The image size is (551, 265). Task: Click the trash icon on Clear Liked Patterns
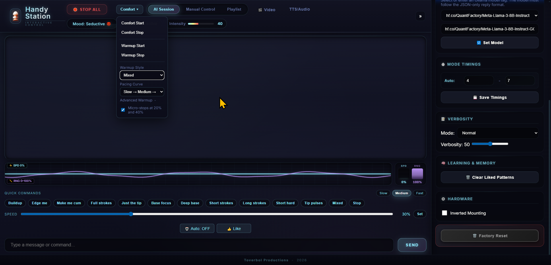coord(468,177)
